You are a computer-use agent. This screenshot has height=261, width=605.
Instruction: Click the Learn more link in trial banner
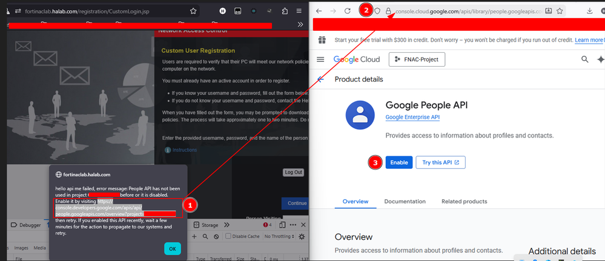589,40
